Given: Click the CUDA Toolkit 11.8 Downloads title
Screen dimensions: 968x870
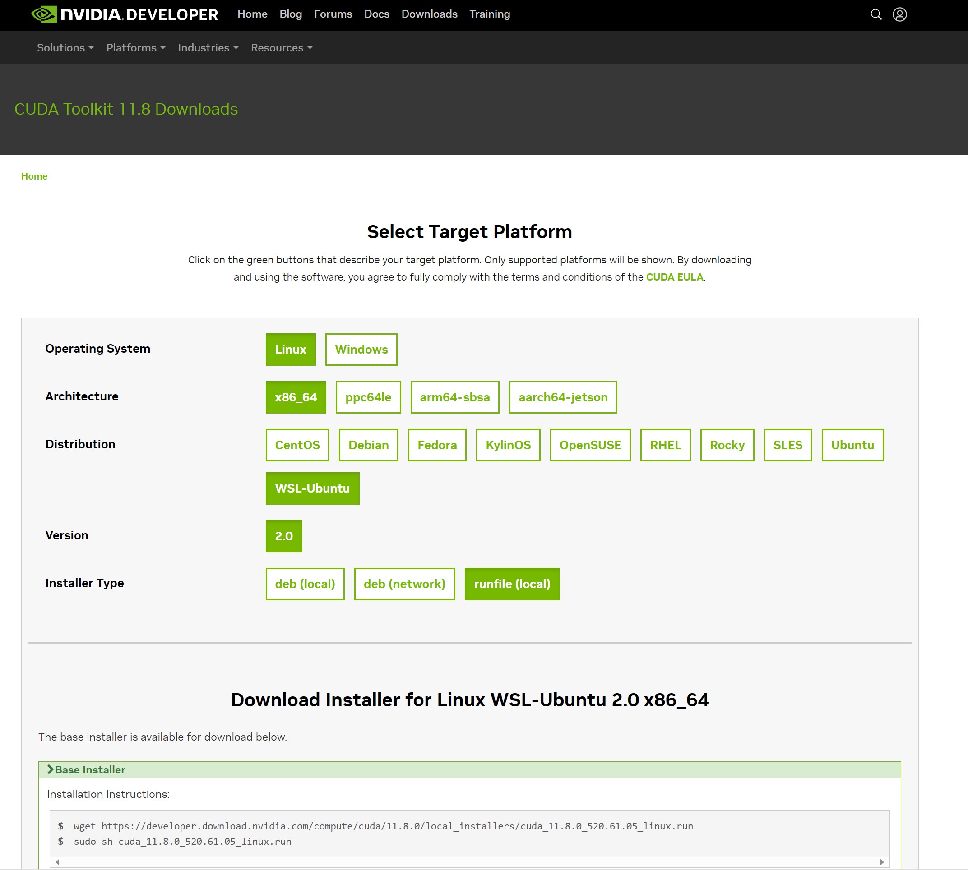Looking at the screenshot, I should click(x=126, y=109).
